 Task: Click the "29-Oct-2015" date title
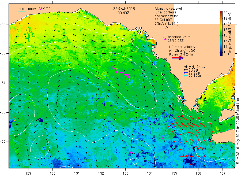(x=124, y=9)
